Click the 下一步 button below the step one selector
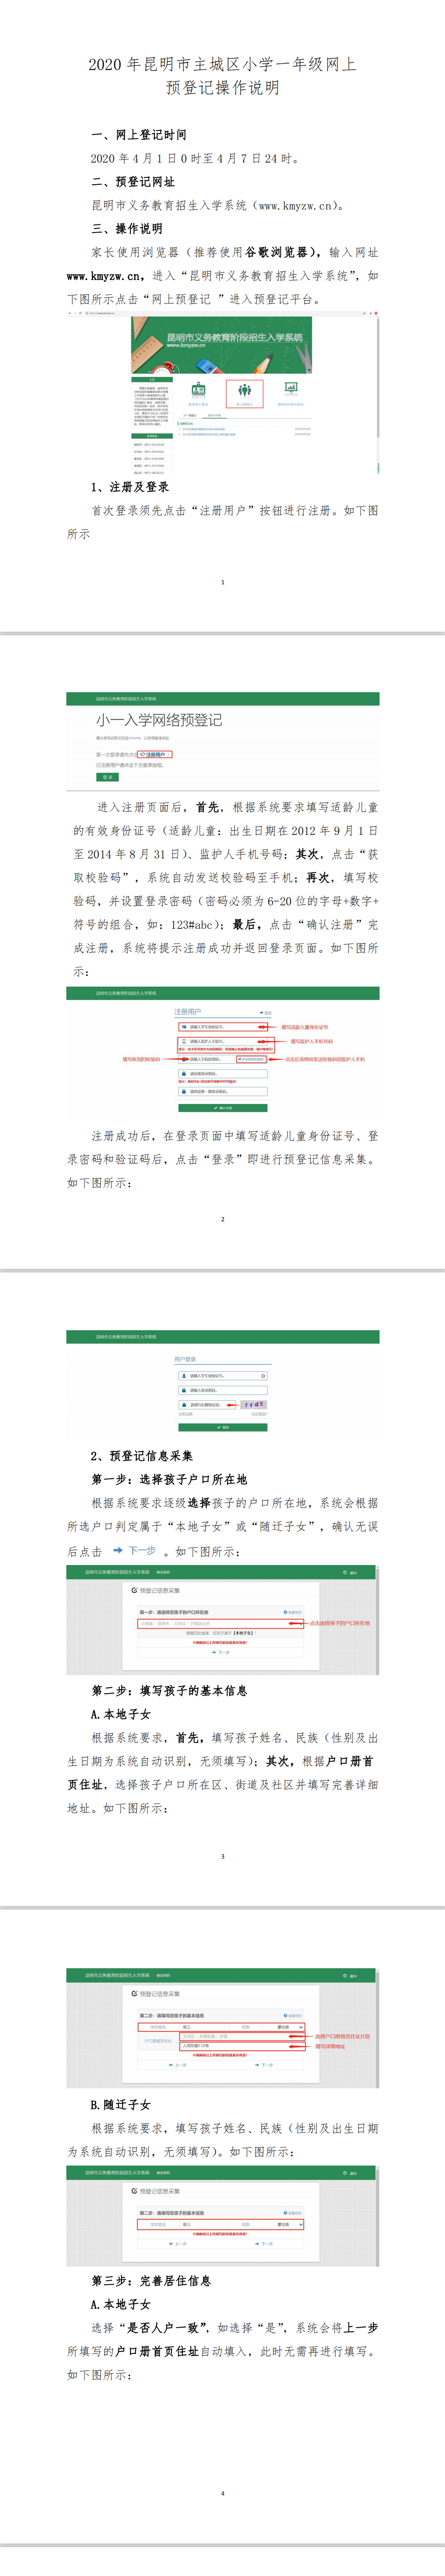The height and width of the screenshot is (2576, 445). (x=222, y=1652)
